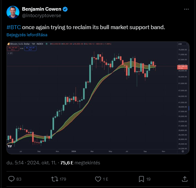Viewport: 196px width, 188px height.
Task: Click the reply speech bubble icon
Action: (11, 179)
